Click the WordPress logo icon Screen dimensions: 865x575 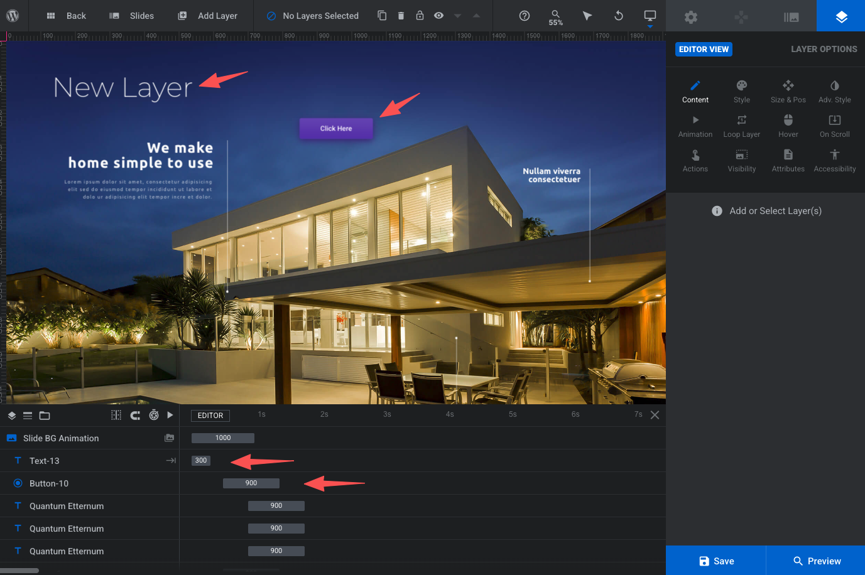pos(13,16)
